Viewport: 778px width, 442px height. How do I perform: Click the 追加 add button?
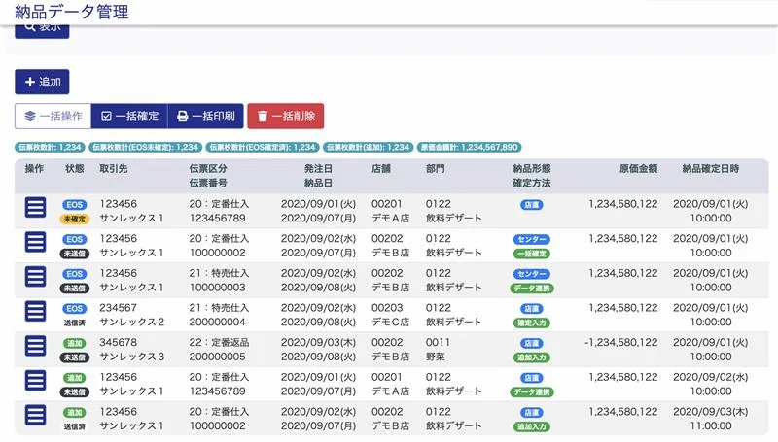point(42,82)
